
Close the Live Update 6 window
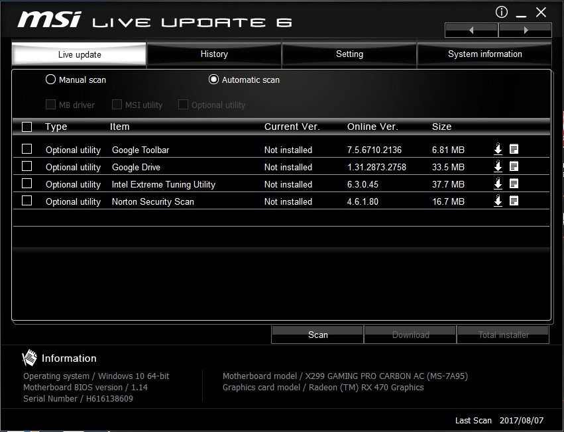click(541, 13)
